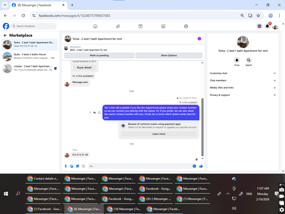Open emoji picker in message box

pos(194,166)
